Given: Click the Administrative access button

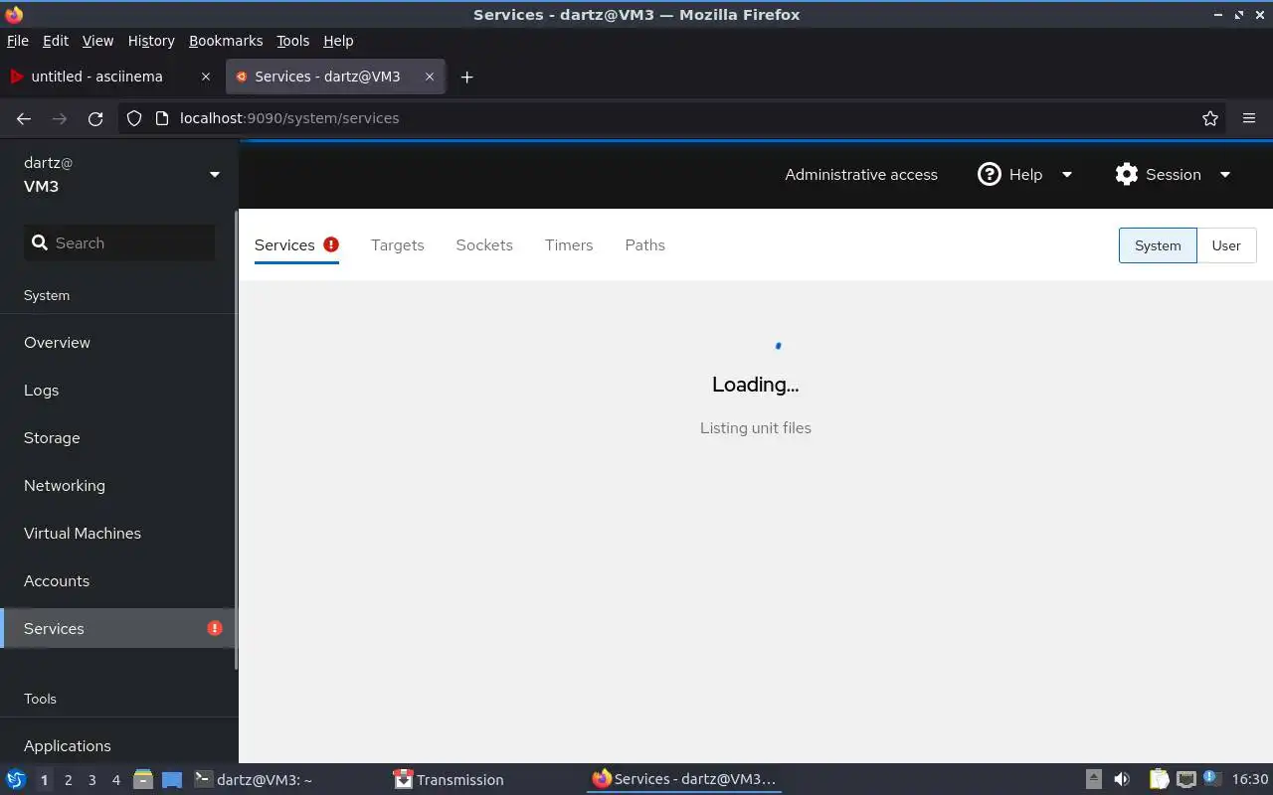Looking at the screenshot, I should click(861, 175).
